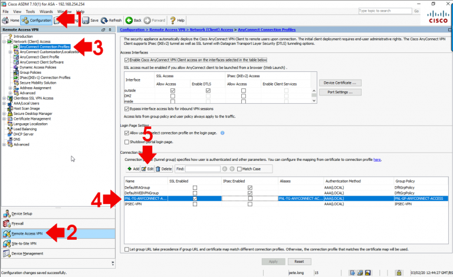This screenshot has height=277, width=453.
Task: Add a new connection profile
Action: [x=133, y=169]
